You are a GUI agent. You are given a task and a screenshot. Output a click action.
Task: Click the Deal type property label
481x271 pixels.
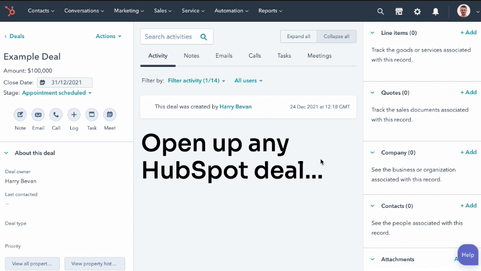pos(16,224)
